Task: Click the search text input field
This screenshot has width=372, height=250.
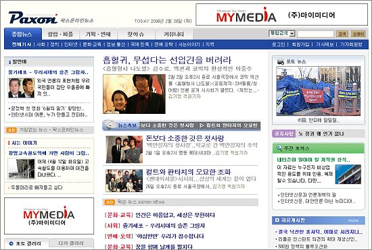Action: [x=315, y=34]
